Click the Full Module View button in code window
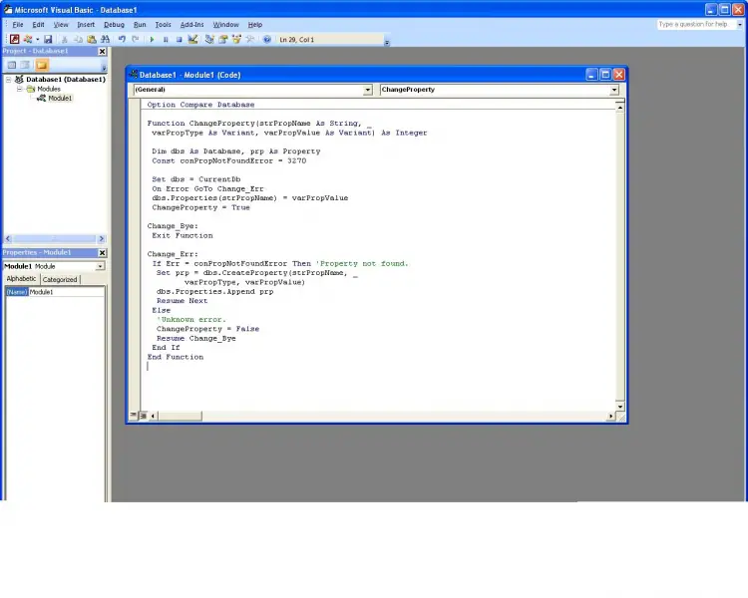The image size is (748, 598). pos(143,416)
